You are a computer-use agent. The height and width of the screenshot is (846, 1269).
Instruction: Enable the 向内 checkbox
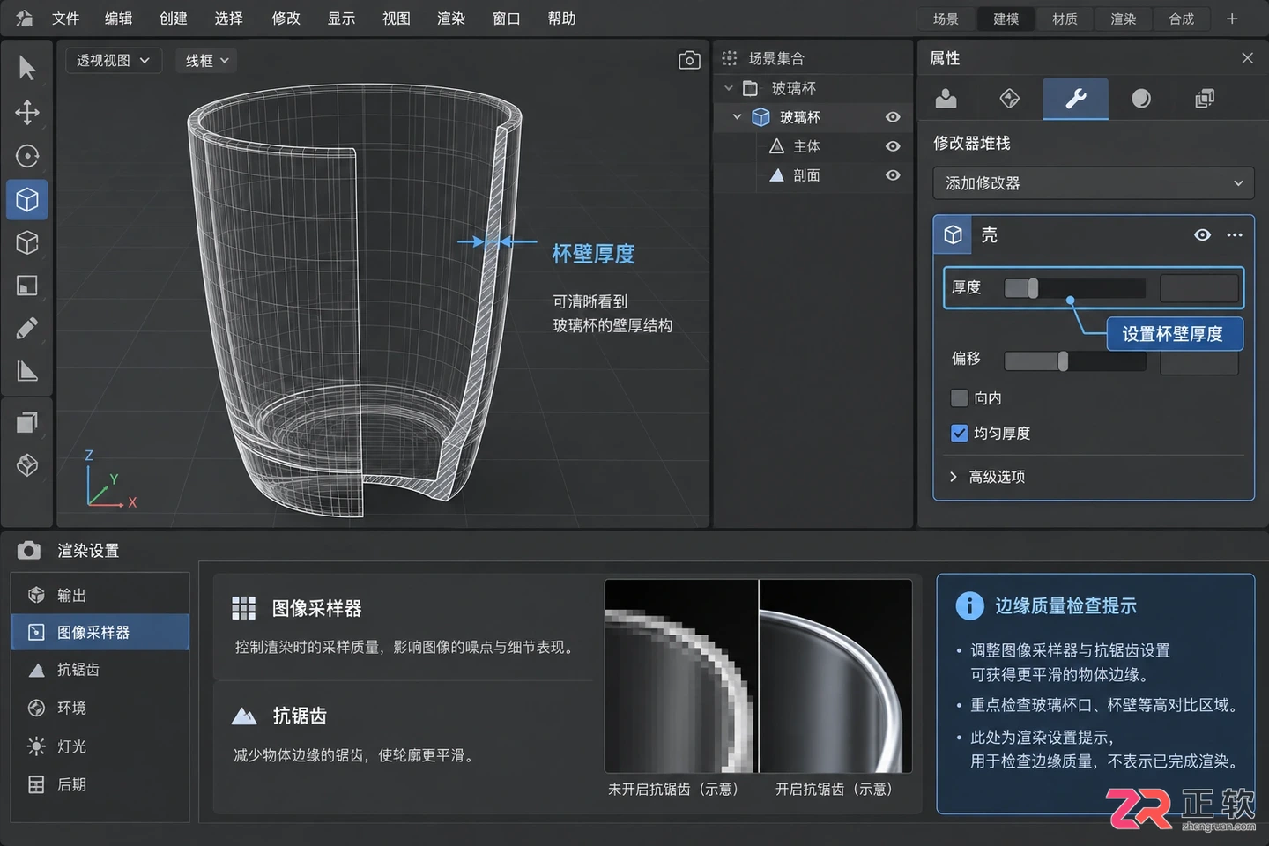point(960,398)
